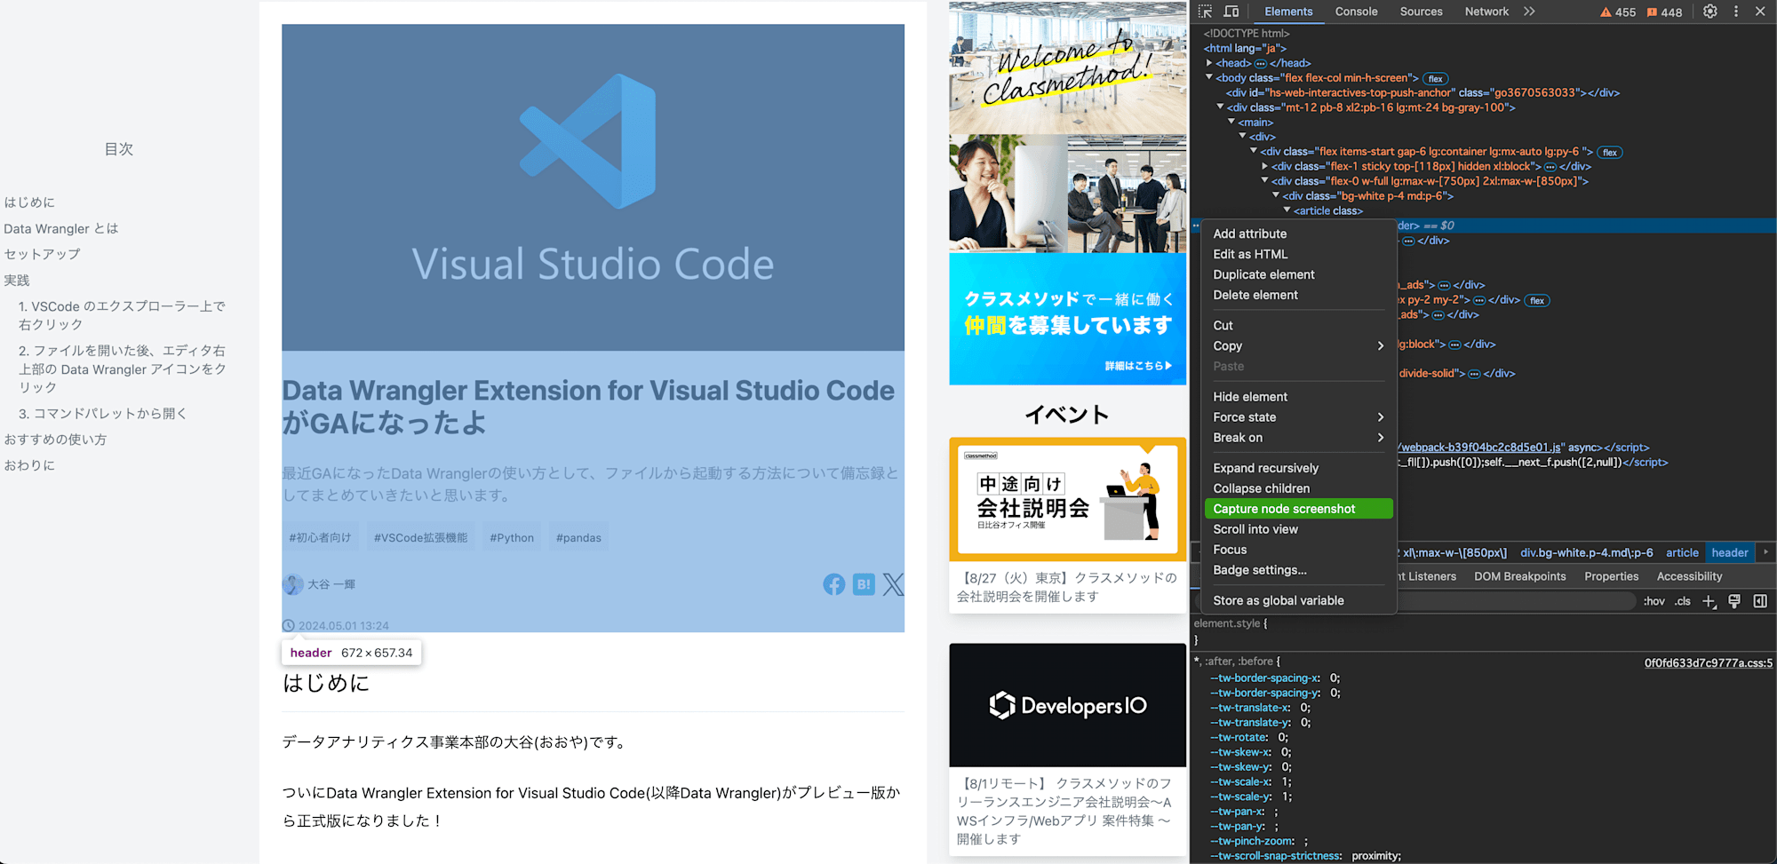Select the article breadcrumb
The height and width of the screenshot is (864, 1777).
(x=1682, y=552)
